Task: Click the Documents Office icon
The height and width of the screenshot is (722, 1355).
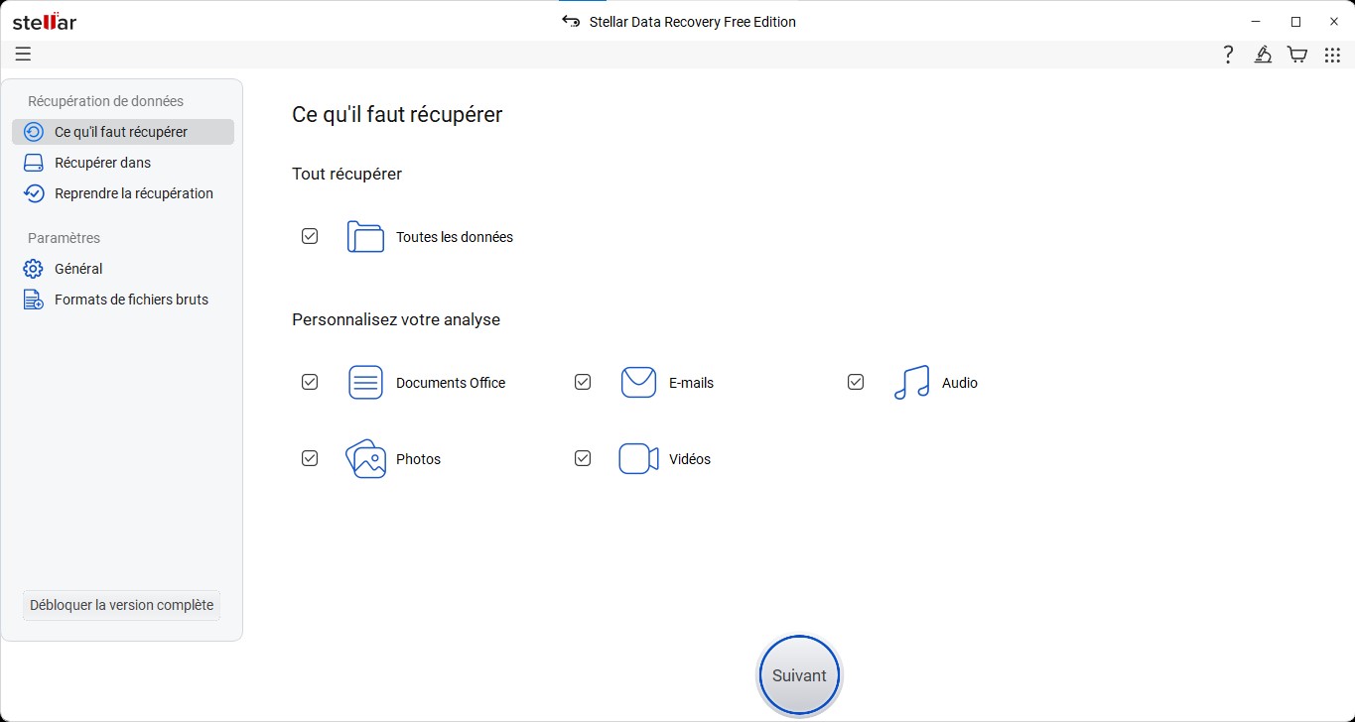Action: point(365,383)
